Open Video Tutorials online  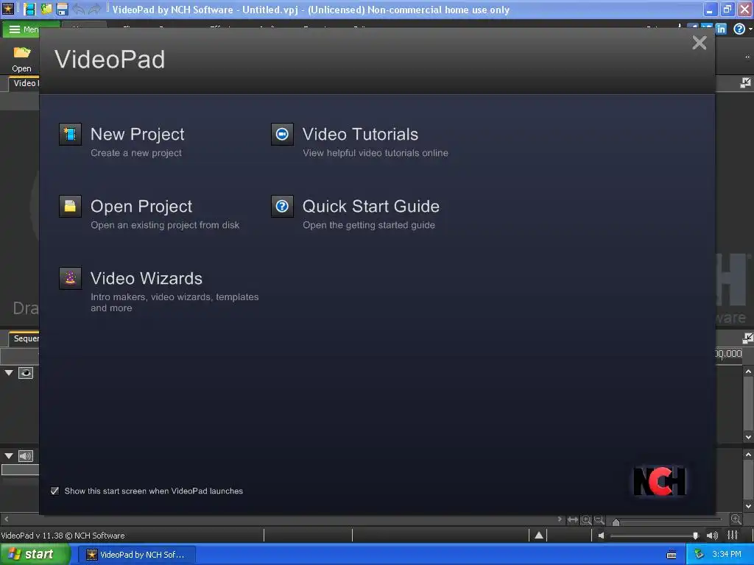tap(360, 134)
